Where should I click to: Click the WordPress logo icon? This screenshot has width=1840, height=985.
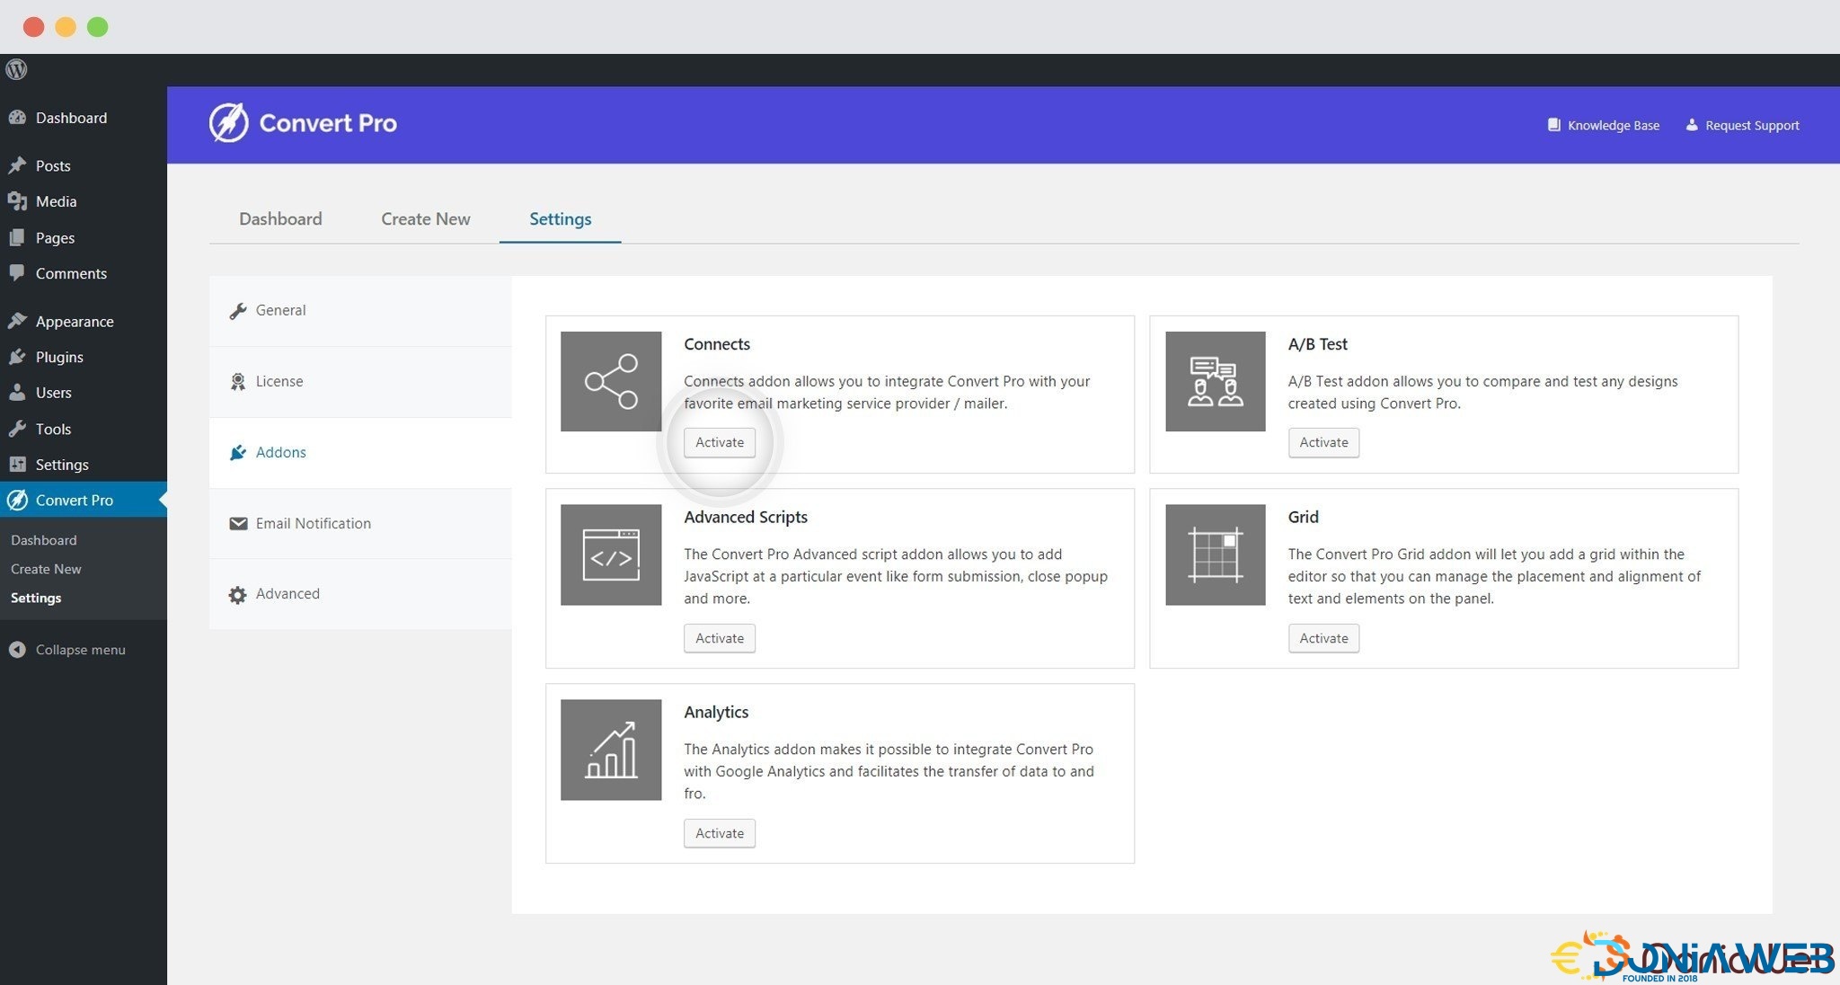point(16,69)
